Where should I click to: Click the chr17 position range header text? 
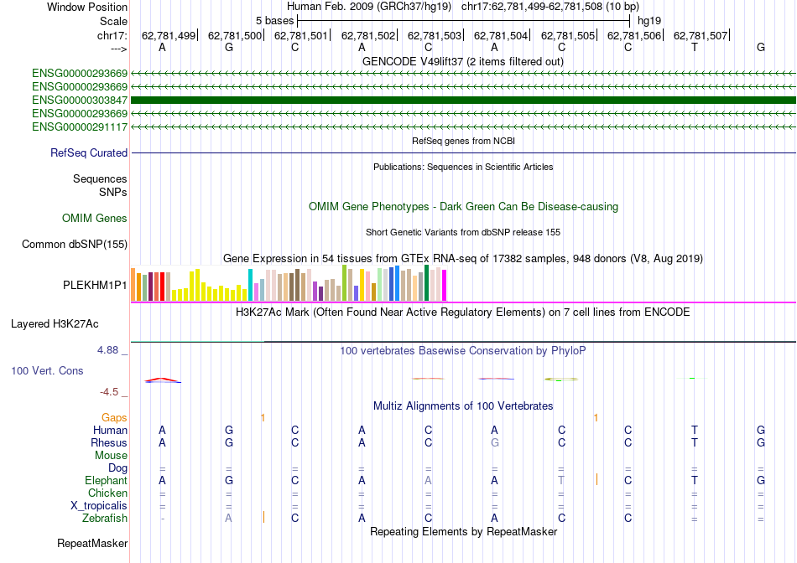[x=550, y=7]
